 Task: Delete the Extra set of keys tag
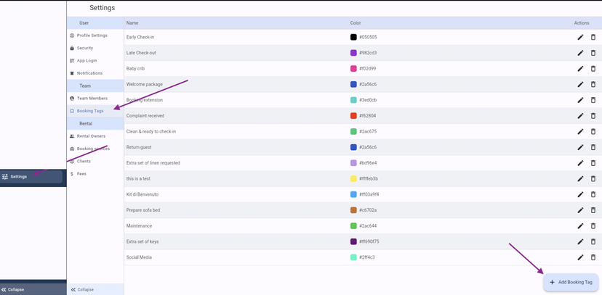pyautogui.click(x=593, y=241)
